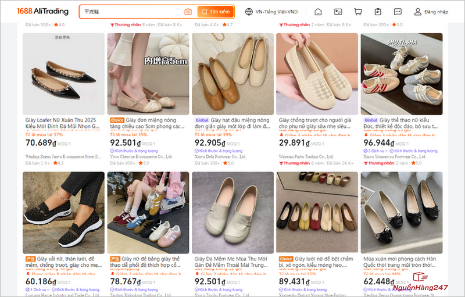
Task: Click price 29.891₫
Action: click(294, 143)
